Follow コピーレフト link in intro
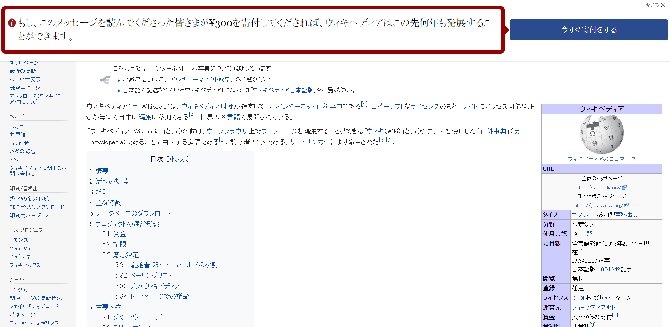670x327 pixels. click(387, 107)
